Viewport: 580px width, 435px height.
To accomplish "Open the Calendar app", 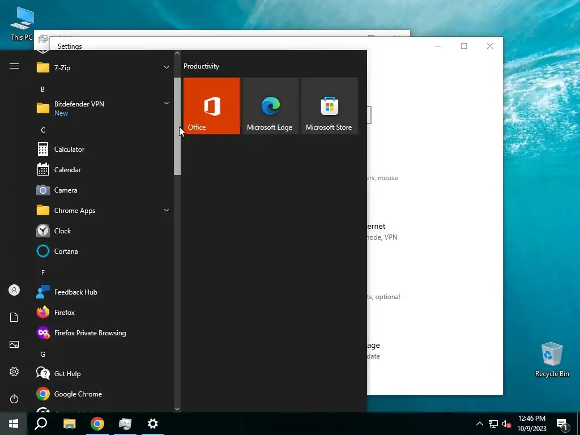I will pos(103,170).
